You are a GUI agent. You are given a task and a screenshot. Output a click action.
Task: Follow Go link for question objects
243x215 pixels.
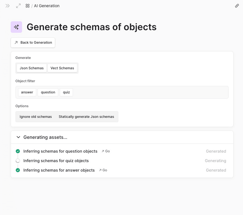(x=106, y=151)
